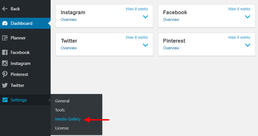The image size is (258, 136).
Task: Expand the Twitter overview chevron
Action: pyautogui.click(x=145, y=45)
